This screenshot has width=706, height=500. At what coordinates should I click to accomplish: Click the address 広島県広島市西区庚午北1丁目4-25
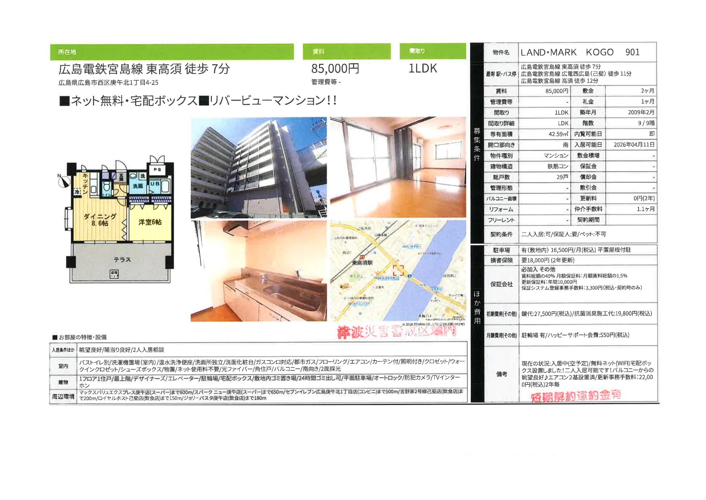[x=109, y=83]
